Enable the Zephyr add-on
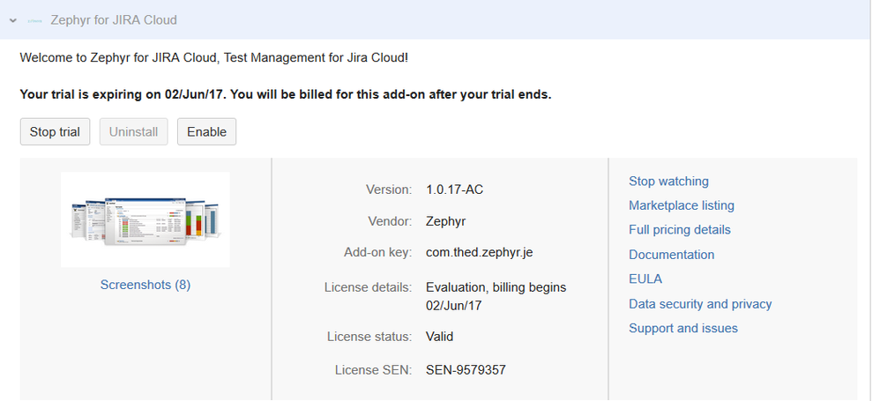The image size is (880, 401). (x=206, y=132)
